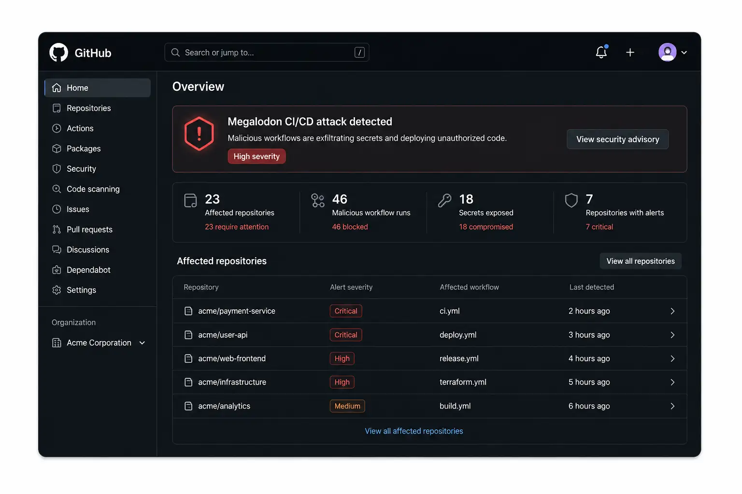Click the ci.yml workflow cell

pos(449,311)
